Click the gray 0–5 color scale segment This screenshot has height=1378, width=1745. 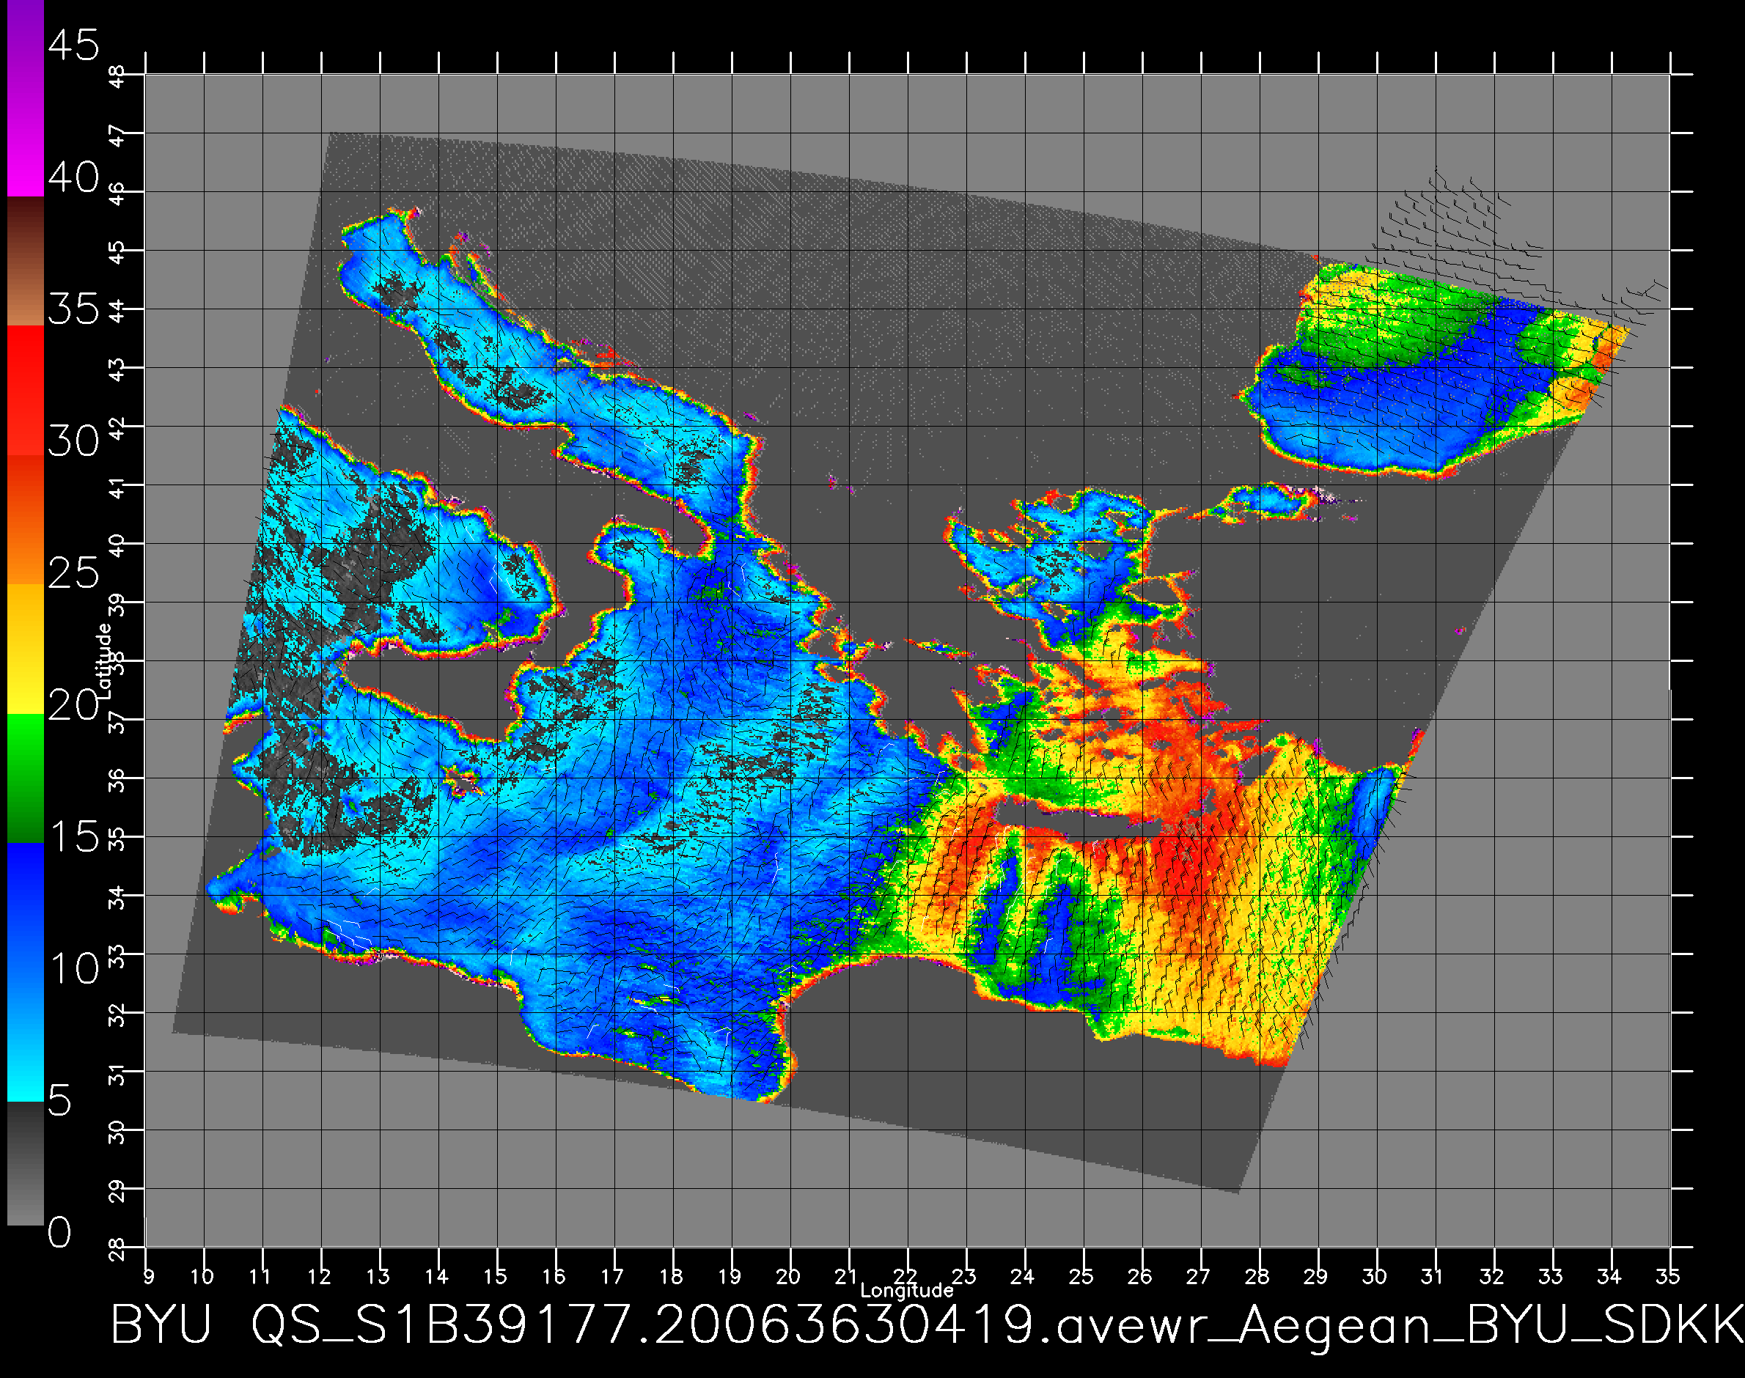(25, 1163)
